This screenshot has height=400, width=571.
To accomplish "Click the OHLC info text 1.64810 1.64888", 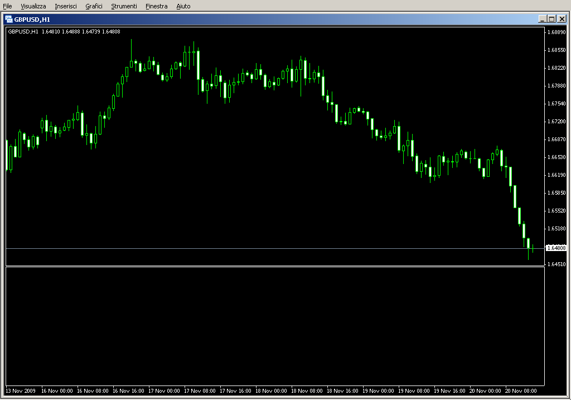I will (x=61, y=32).
